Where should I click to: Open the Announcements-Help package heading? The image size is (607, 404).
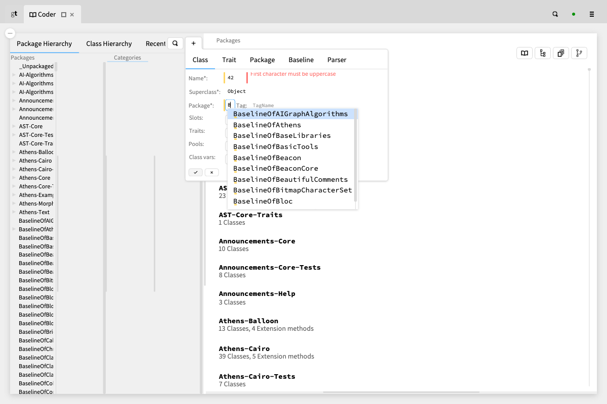pos(257,293)
